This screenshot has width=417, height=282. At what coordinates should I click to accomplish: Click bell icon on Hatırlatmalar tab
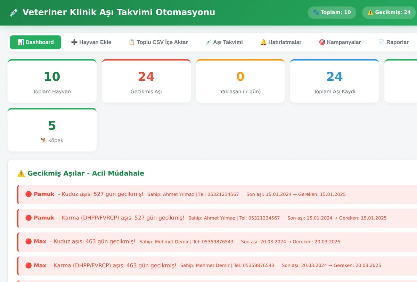[263, 42]
